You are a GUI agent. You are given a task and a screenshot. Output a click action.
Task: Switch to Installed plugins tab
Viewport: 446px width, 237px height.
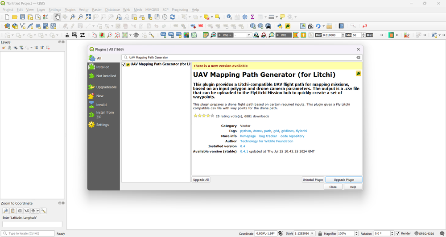103,67
